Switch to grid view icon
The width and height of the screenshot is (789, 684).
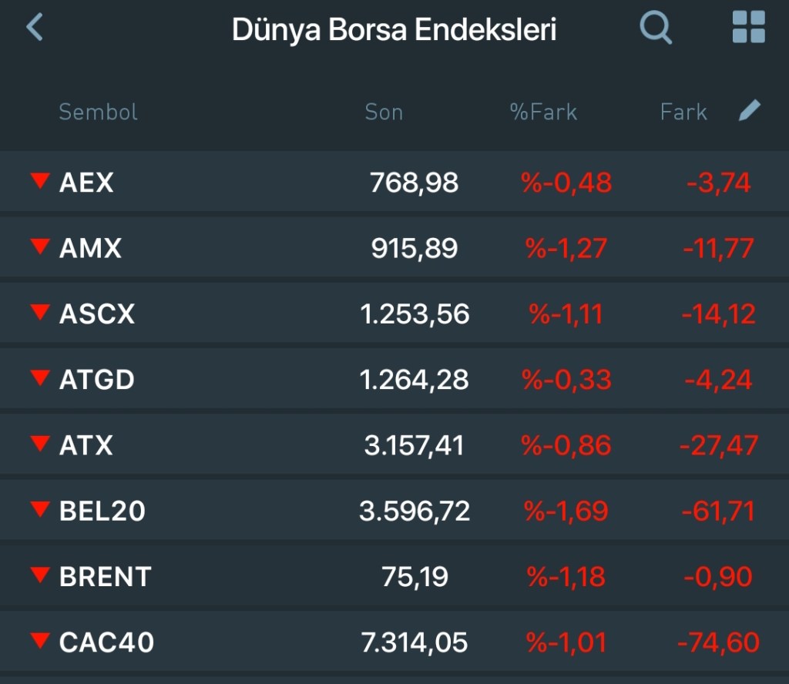click(x=748, y=28)
